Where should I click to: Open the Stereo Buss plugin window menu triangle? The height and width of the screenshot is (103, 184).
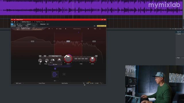pyautogui.click(x=12, y=20)
